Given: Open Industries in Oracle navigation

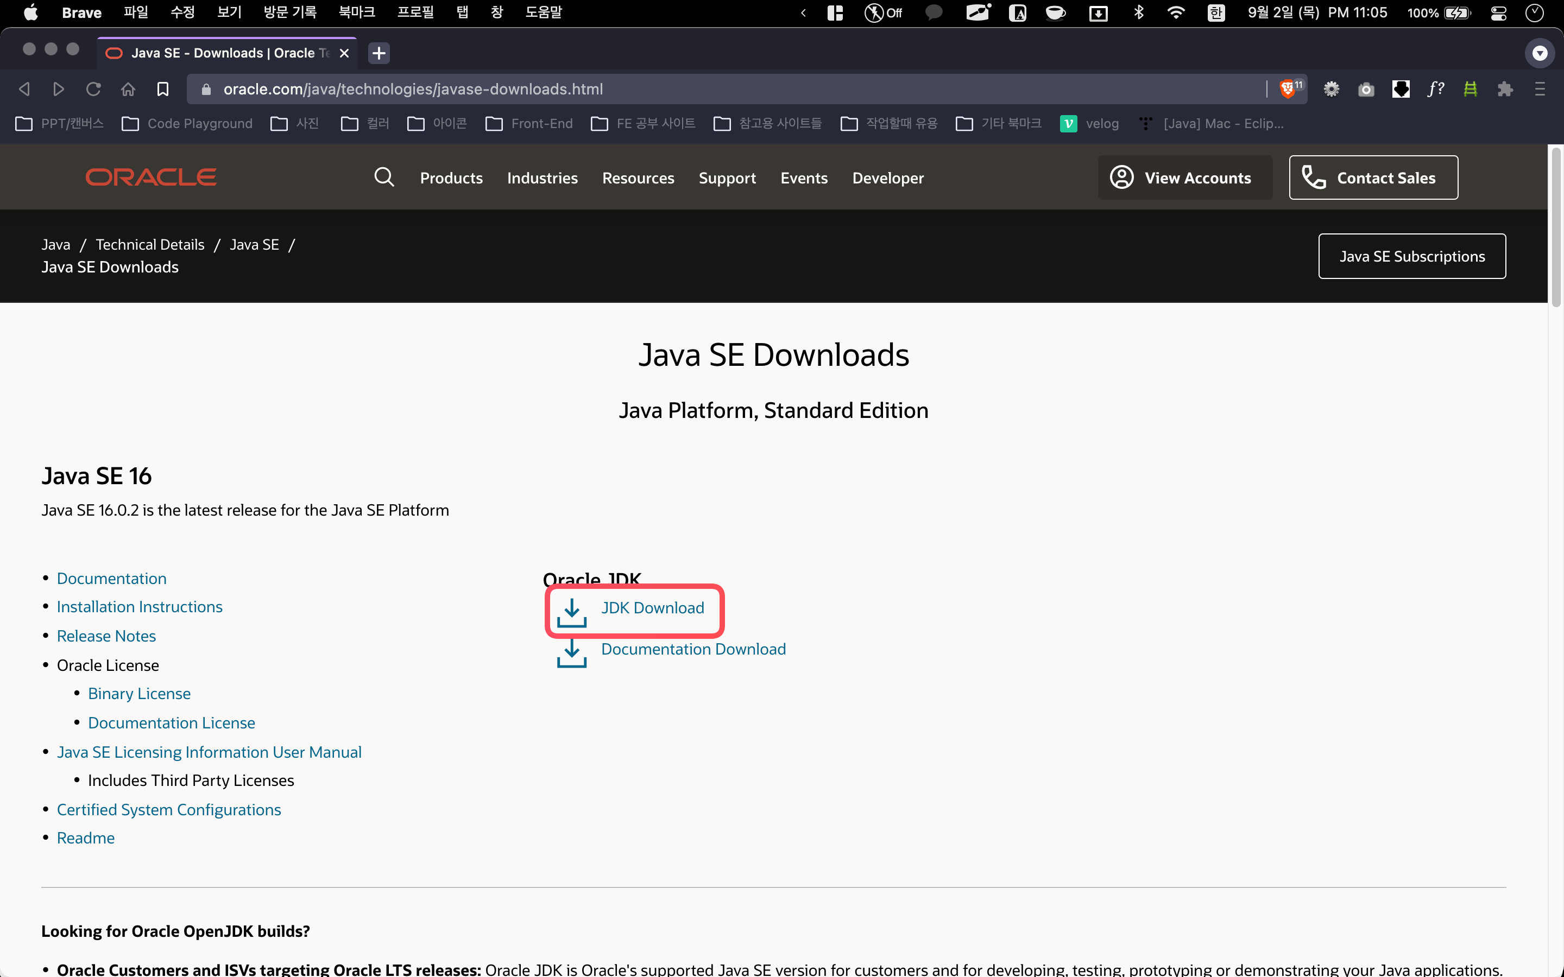Looking at the screenshot, I should pos(542,177).
